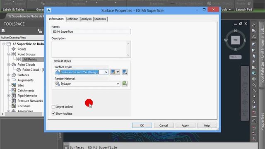This screenshot has height=149, width=265.
Task: Click West on the ViewCube compass
Action: click(x=226, y=40)
